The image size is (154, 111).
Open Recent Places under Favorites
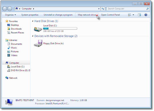pyautogui.click(x=17, y=33)
